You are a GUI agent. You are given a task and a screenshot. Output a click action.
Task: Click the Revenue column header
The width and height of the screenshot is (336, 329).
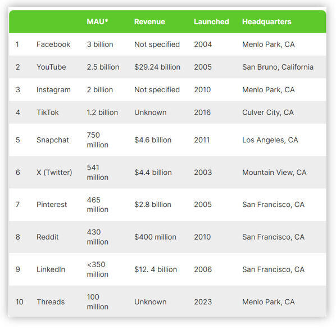[x=149, y=22]
